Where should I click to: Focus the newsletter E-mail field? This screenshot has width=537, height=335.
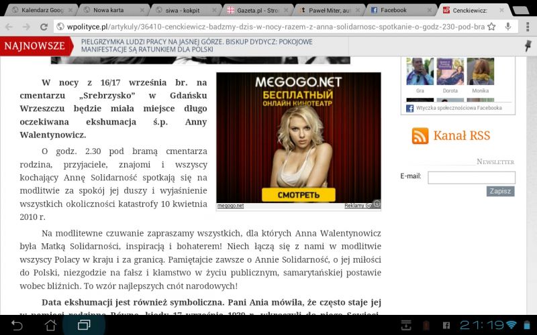click(471, 178)
